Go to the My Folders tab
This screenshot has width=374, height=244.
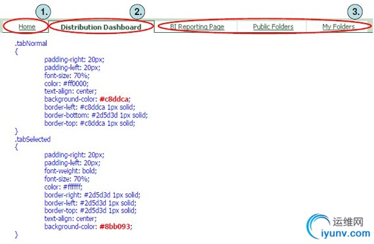[x=339, y=27]
